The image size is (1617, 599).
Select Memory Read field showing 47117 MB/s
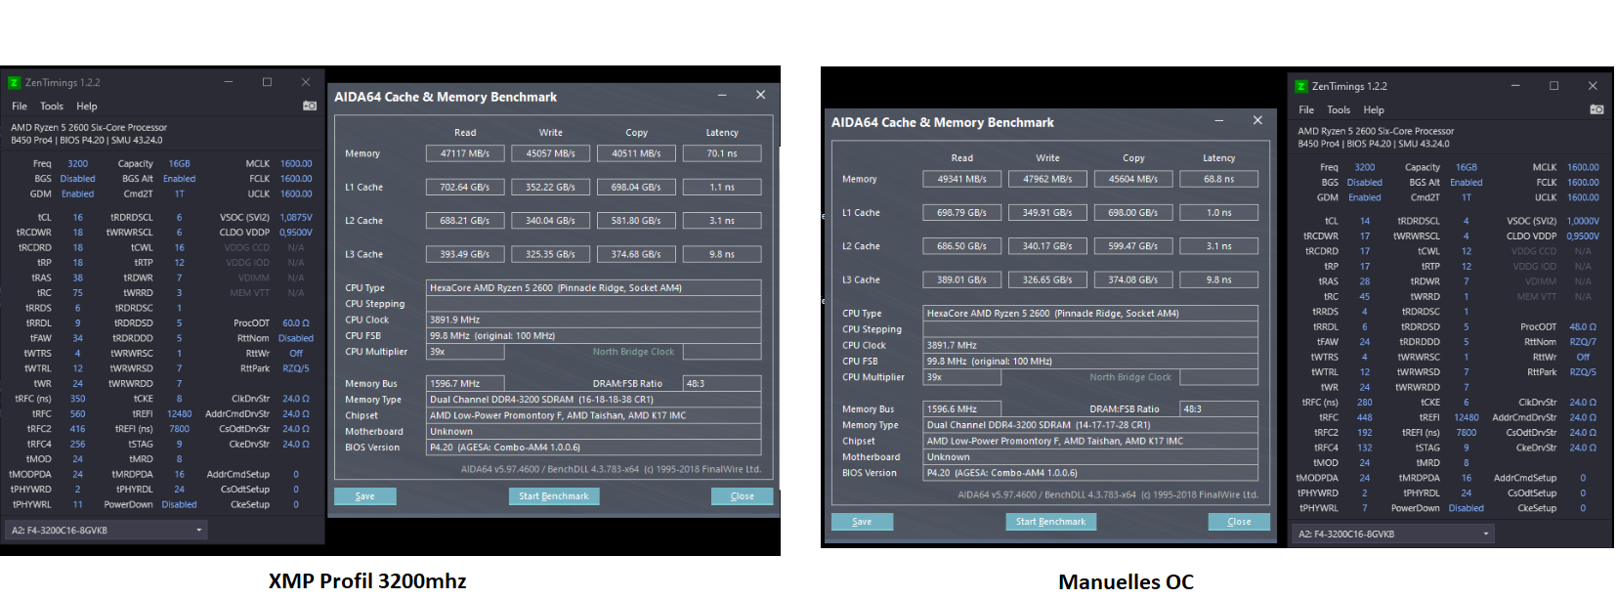[x=465, y=153]
